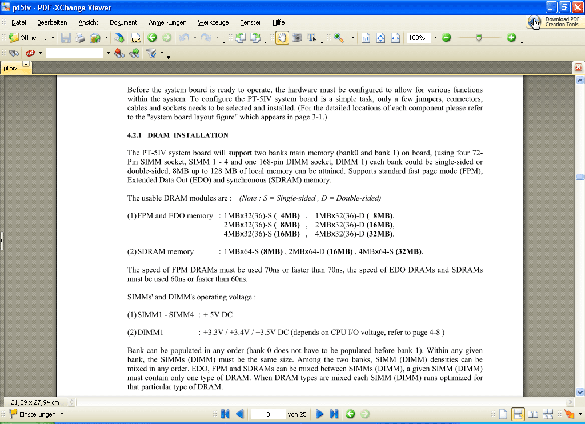
Task: Rotate page clockwise
Action: (x=255, y=38)
